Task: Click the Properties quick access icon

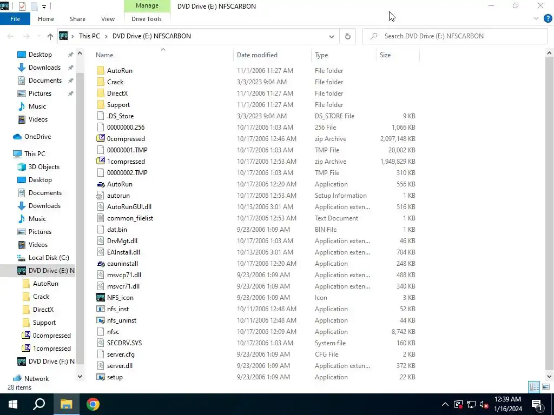Action: coord(22,6)
